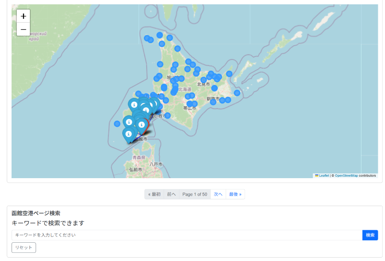Click the 函館空港ページ検索 heading
This screenshot has width=385, height=261.
tap(36, 213)
